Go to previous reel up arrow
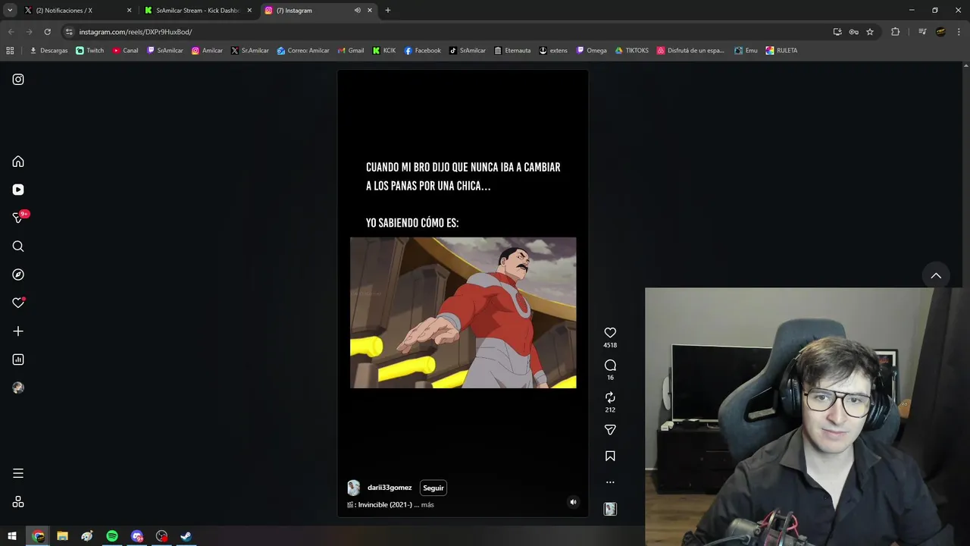The height and width of the screenshot is (546, 970). (936, 276)
